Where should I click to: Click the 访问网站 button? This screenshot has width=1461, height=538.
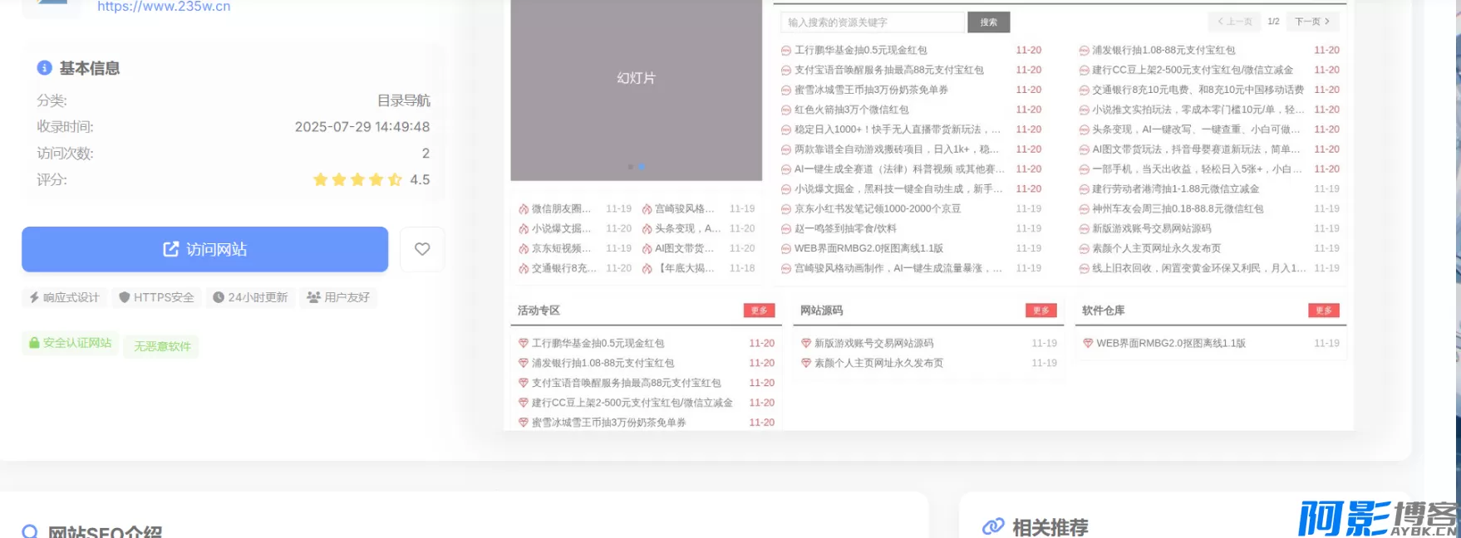[204, 249]
